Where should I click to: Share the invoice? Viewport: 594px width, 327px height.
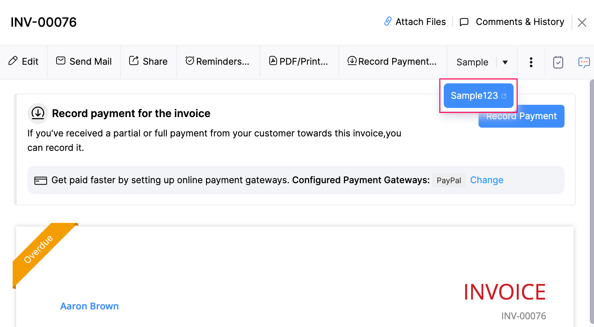pyautogui.click(x=148, y=62)
